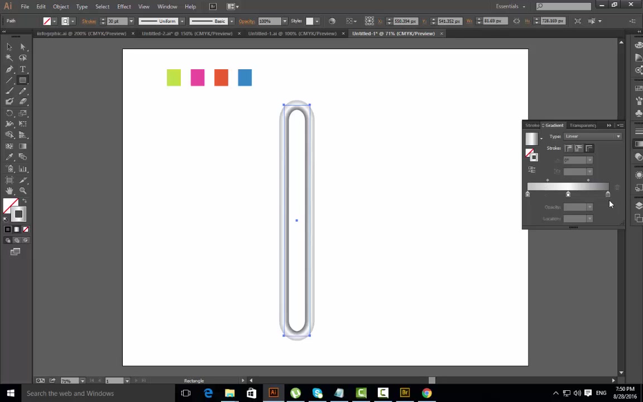Viewport: 643px width, 402px height.
Task: Click the pink color swatch on the artboard
Action: 198,78
